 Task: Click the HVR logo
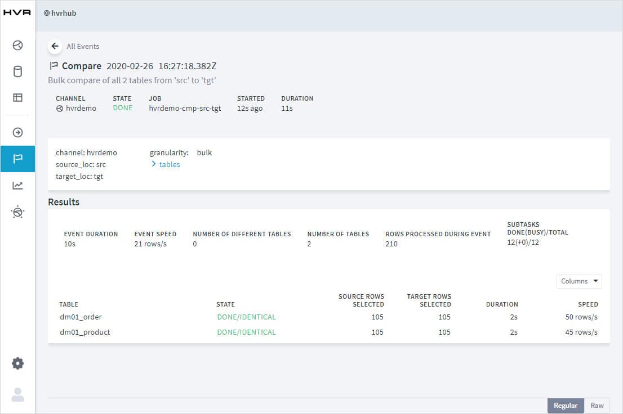(17, 13)
